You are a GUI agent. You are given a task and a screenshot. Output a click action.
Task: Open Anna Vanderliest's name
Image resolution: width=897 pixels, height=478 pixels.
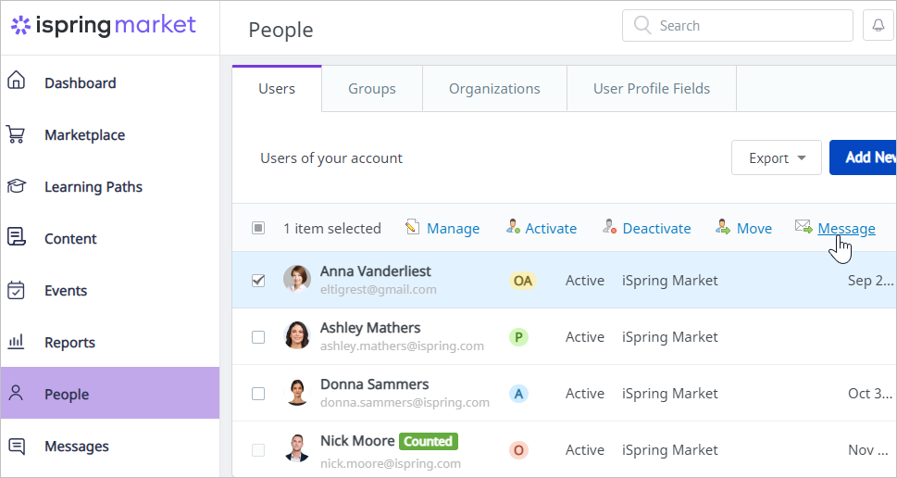tap(375, 270)
